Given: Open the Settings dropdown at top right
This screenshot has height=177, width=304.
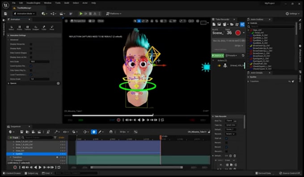Looking at the screenshot, I should point(293,14).
